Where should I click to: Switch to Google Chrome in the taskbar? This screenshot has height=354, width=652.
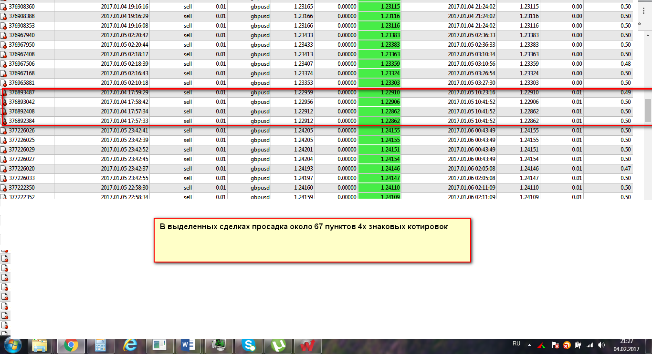(x=71, y=345)
